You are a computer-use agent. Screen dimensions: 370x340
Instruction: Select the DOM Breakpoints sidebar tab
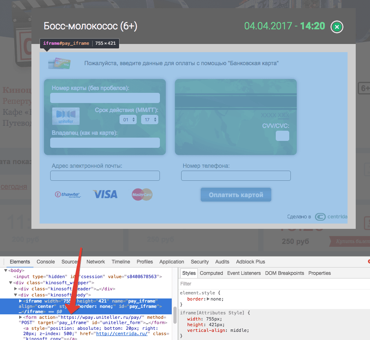coord(284,273)
